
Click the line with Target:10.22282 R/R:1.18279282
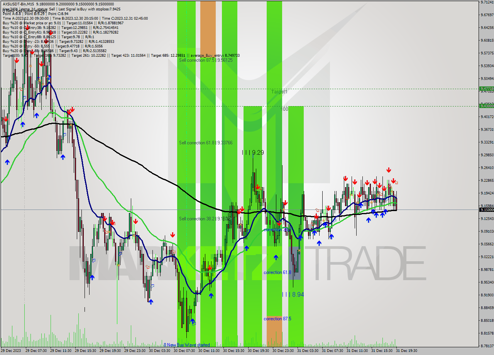tap(61, 32)
